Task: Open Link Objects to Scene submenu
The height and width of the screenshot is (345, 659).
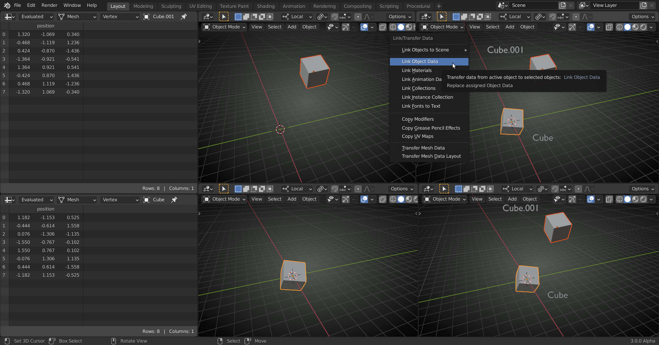Action: [x=429, y=50]
